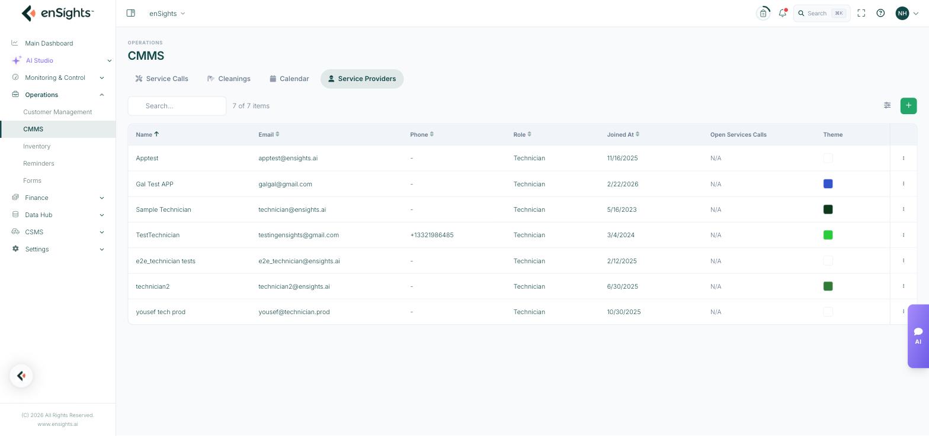Click the floating enSights launcher icon
Image resolution: width=929 pixels, height=436 pixels.
click(x=21, y=376)
